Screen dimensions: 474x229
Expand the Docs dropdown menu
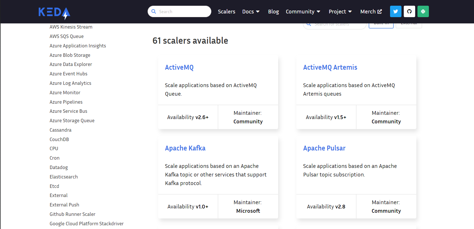pos(251,11)
